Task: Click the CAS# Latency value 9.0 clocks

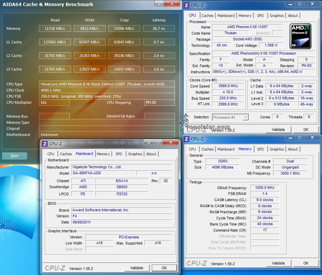Action: point(265,200)
